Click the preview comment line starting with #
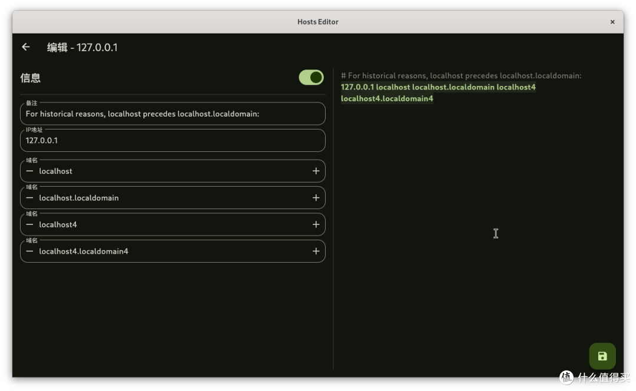The height and width of the screenshot is (391, 636). (461, 76)
